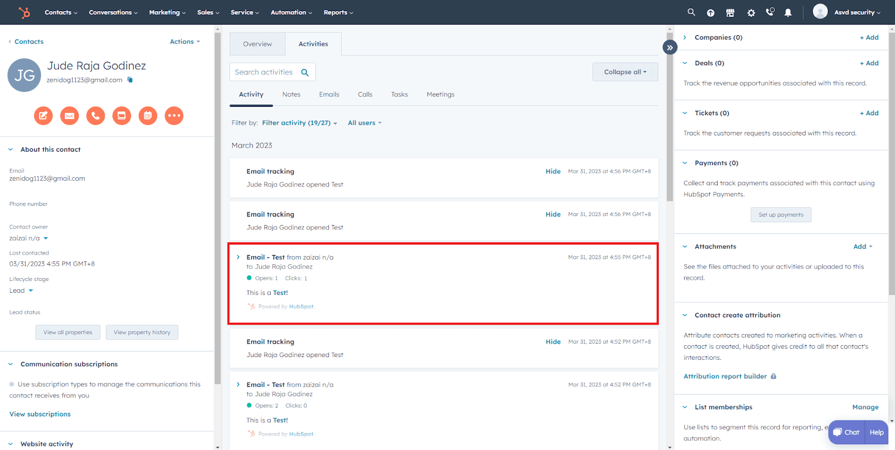Open Asvd security account dropdown
895x450 pixels.
pos(858,12)
